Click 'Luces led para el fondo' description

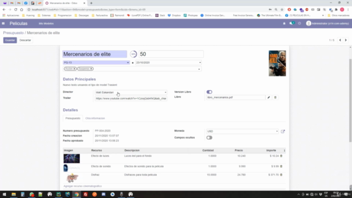coord(138,156)
